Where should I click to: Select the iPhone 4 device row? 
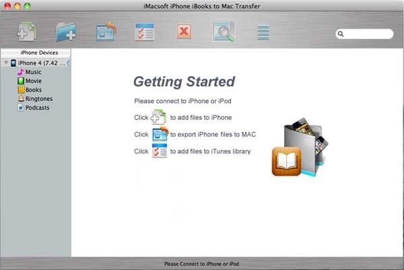(36, 63)
